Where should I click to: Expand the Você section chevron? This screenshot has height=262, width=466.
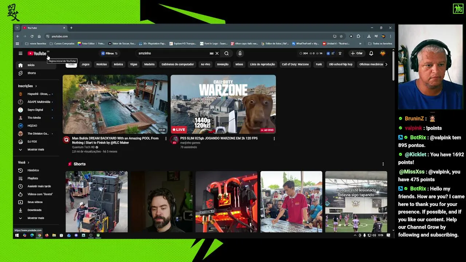tap(28, 163)
